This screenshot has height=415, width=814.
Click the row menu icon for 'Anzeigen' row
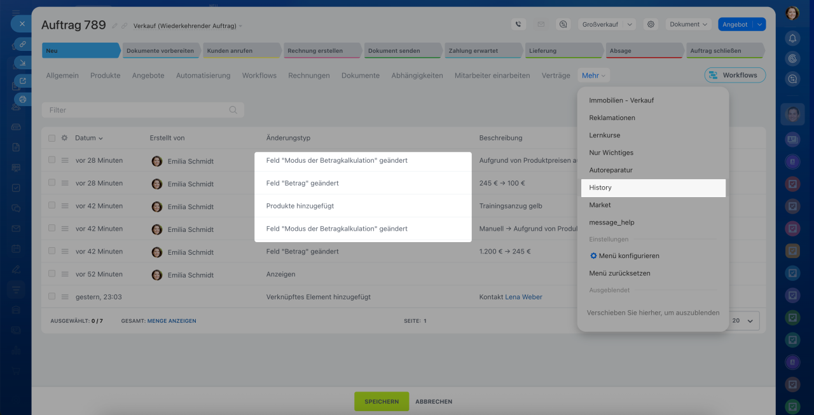[64, 275]
